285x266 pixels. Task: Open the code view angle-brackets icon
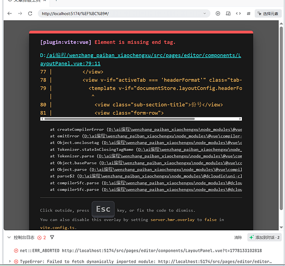click(238, 13)
